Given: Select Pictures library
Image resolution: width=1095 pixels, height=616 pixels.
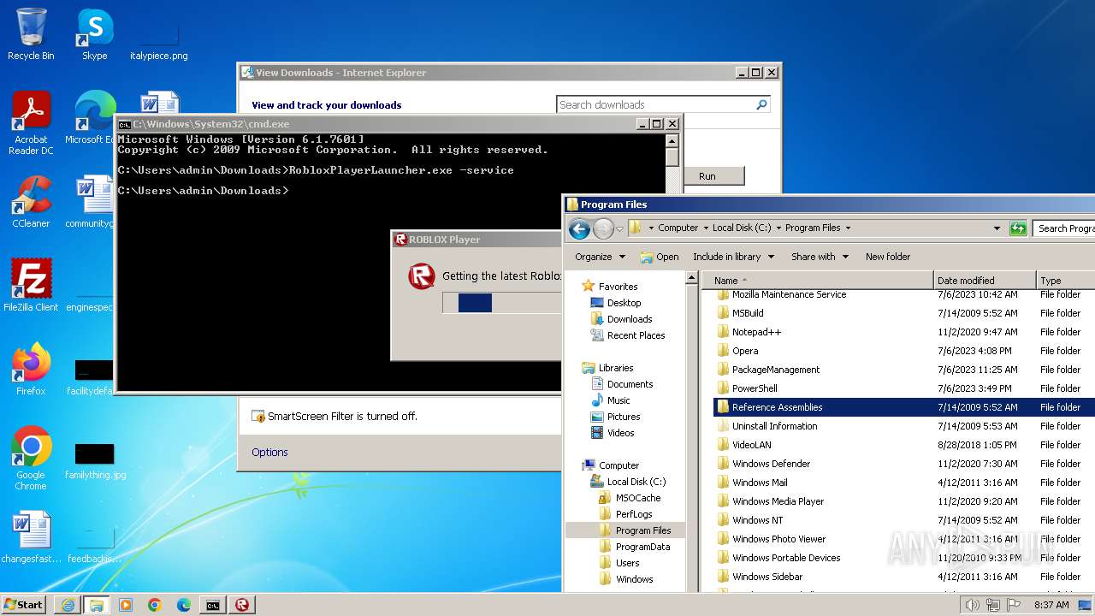Looking at the screenshot, I should (x=624, y=417).
